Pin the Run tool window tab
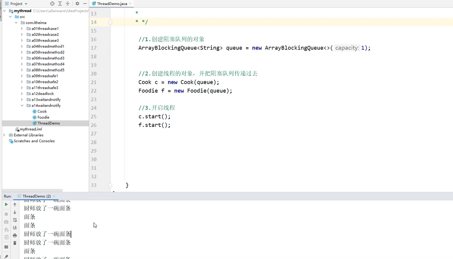The width and height of the screenshot is (453, 259). [x=6, y=256]
